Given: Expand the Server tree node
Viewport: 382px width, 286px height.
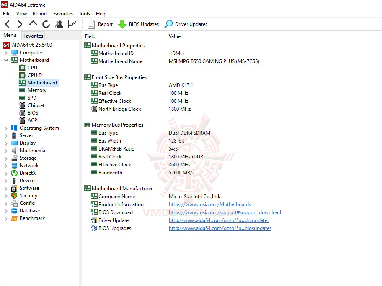Looking at the screenshot, I should (x=6, y=136).
